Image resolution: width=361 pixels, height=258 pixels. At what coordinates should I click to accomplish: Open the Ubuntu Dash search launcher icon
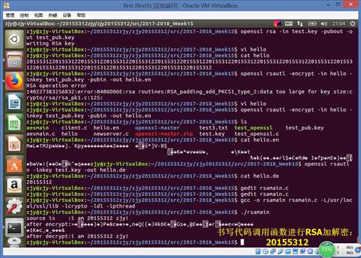click(14, 39)
